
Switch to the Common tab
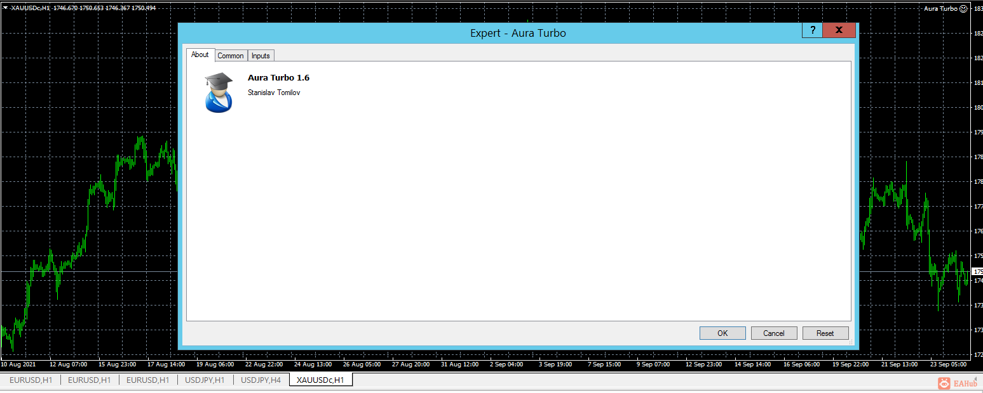tap(231, 56)
